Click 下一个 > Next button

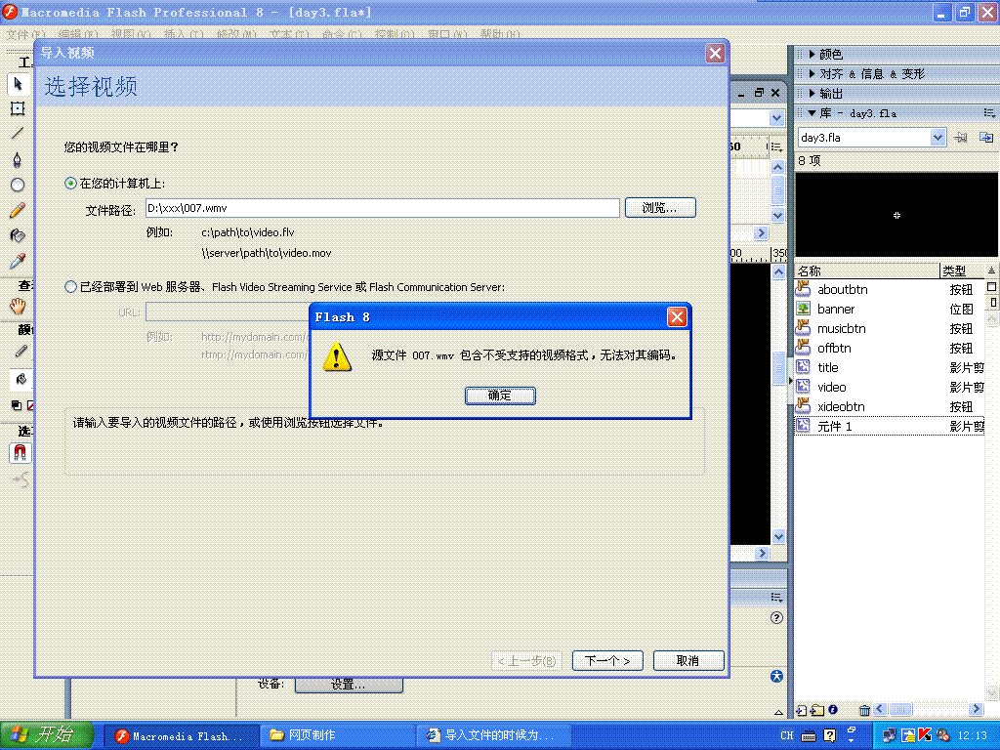tap(607, 661)
